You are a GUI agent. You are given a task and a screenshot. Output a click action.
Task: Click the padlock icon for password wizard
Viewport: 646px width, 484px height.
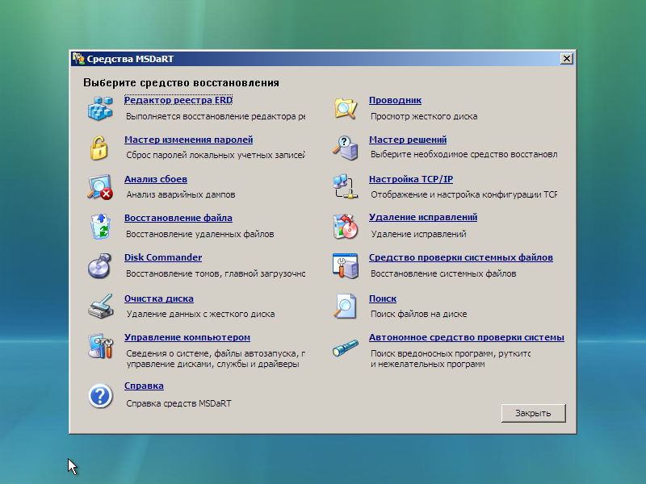(x=99, y=148)
